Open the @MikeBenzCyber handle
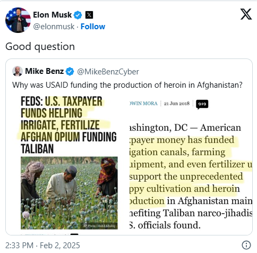 (108, 72)
